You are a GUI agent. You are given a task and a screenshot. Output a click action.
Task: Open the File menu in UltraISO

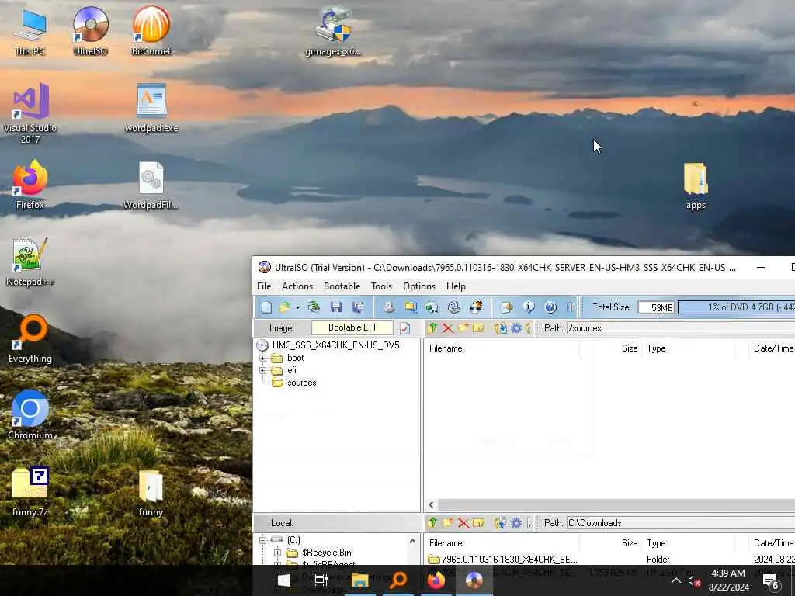tap(264, 286)
